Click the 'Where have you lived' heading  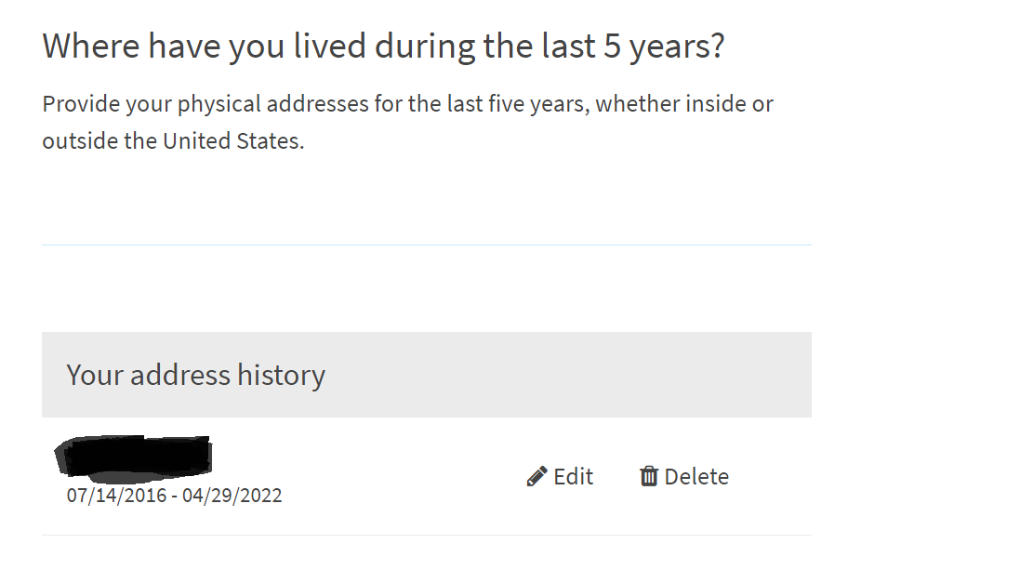coord(383,46)
